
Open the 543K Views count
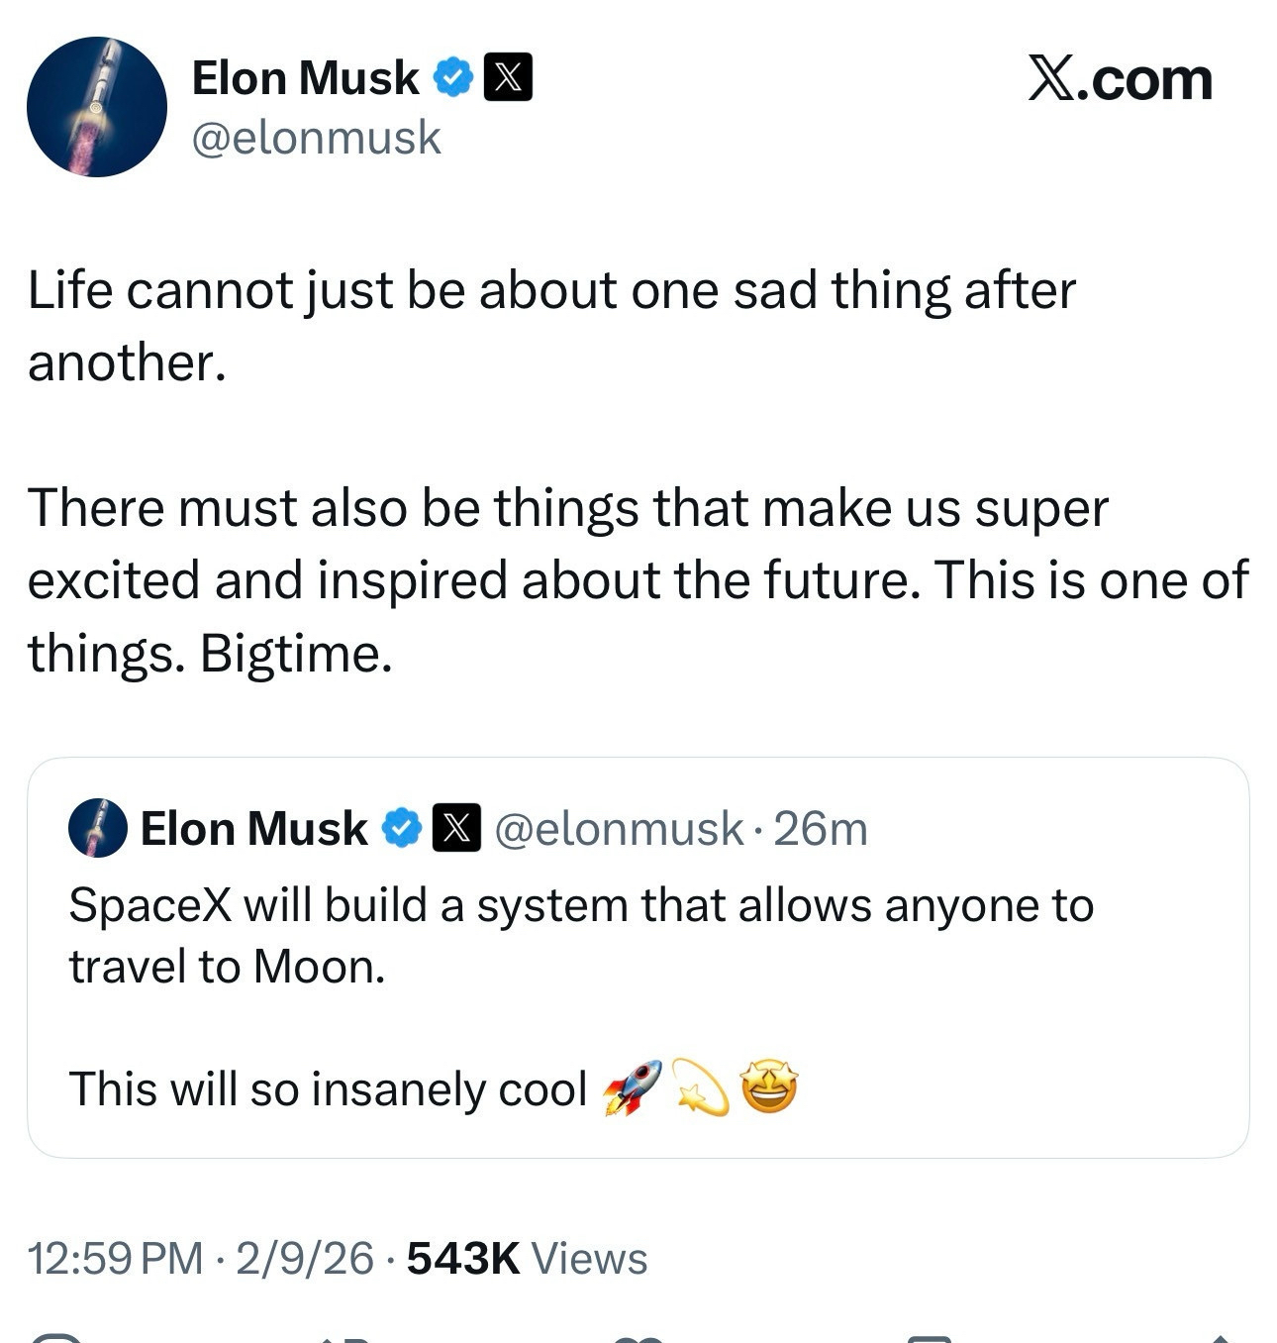527,1259
